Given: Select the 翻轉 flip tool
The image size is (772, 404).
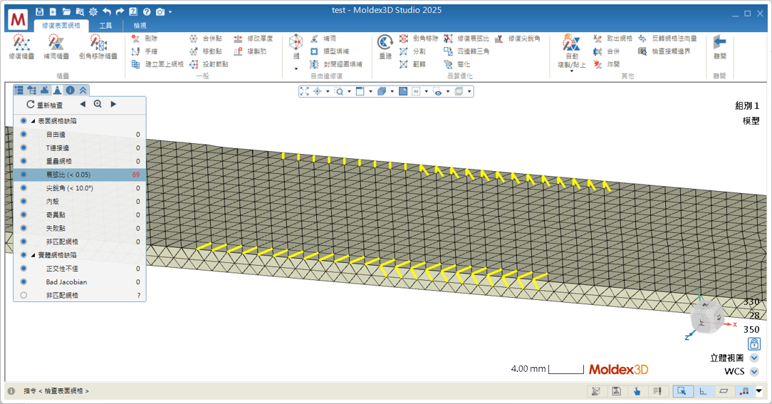Looking at the screenshot, I should coord(412,64).
